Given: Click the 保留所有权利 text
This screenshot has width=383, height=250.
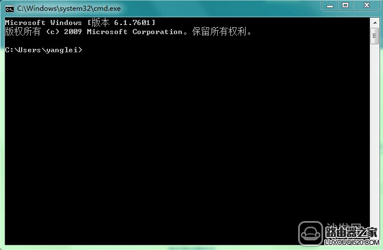Looking at the screenshot, I should point(219,32).
